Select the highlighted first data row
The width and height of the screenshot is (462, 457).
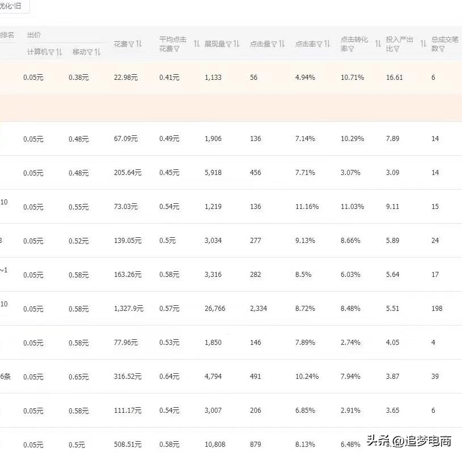click(x=227, y=78)
